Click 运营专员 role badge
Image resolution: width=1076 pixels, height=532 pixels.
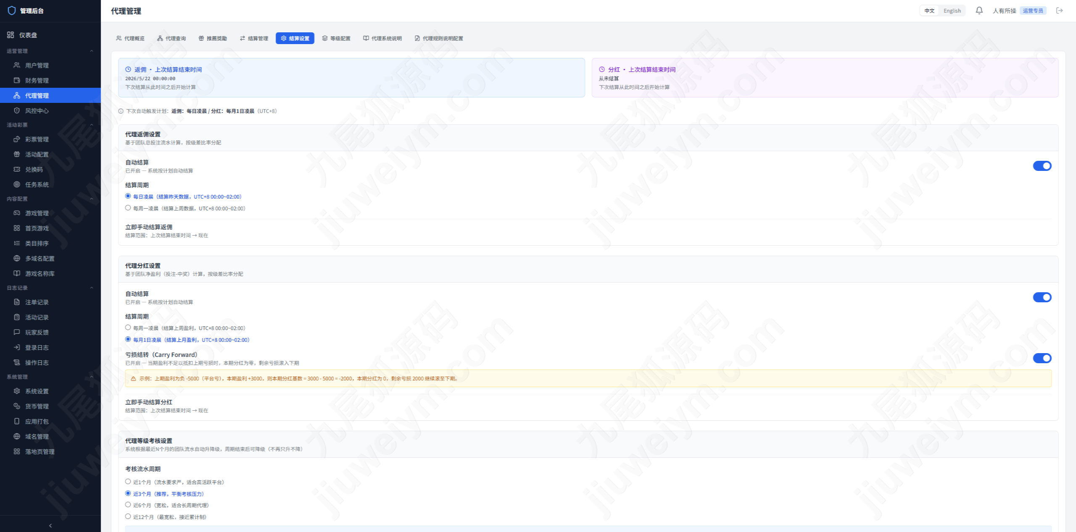click(x=1033, y=11)
